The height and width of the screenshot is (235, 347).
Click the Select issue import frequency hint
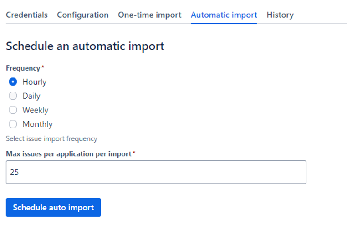click(51, 138)
